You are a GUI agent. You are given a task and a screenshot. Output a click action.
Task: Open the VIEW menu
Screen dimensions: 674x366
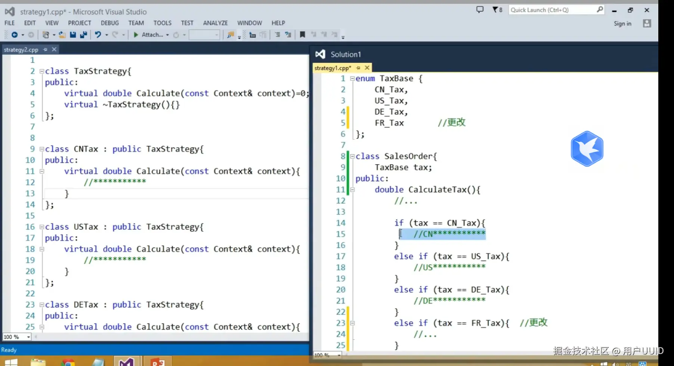(x=52, y=23)
